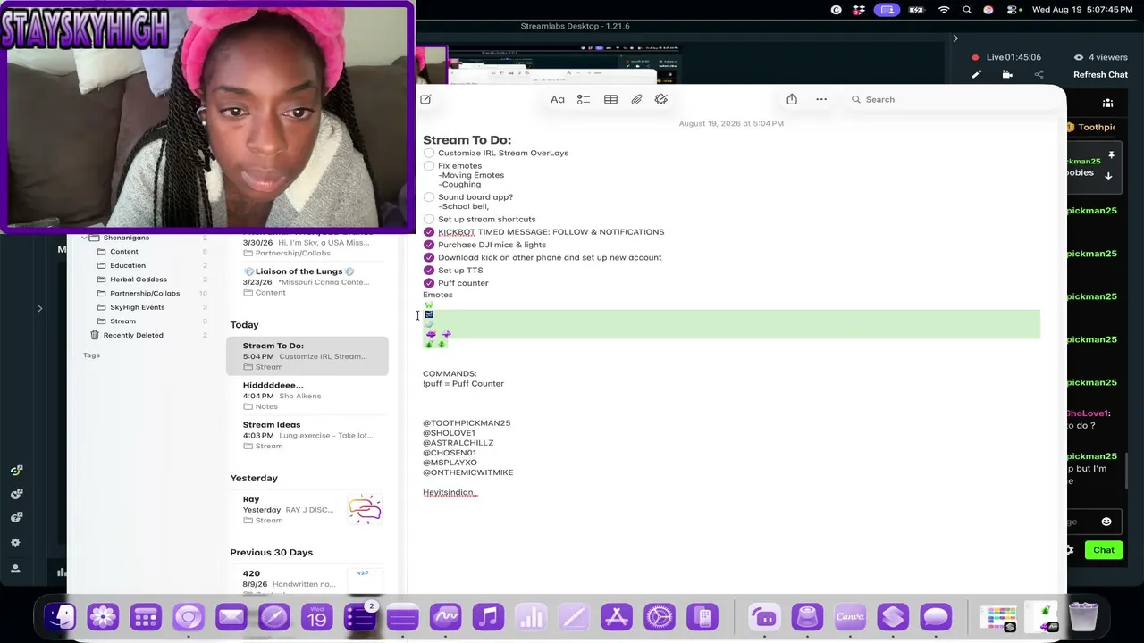Expand the Streamlabs left sidebar arrow

click(x=39, y=309)
